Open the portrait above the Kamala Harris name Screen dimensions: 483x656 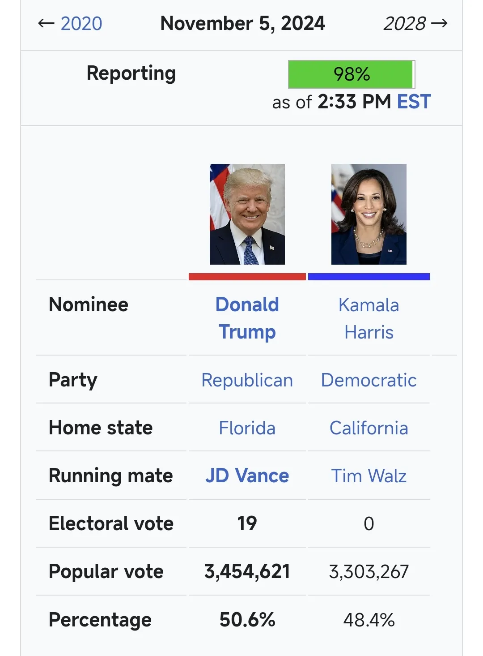pos(369,214)
